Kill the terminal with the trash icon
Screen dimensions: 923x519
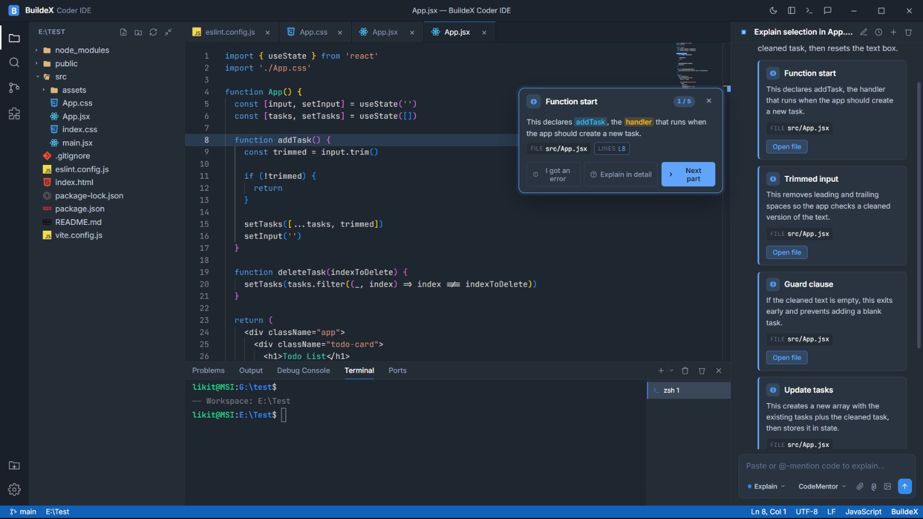click(x=702, y=371)
